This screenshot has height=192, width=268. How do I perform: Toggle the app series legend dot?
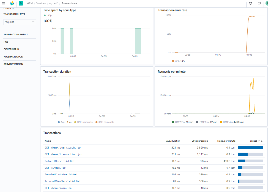(x=45, y=15)
